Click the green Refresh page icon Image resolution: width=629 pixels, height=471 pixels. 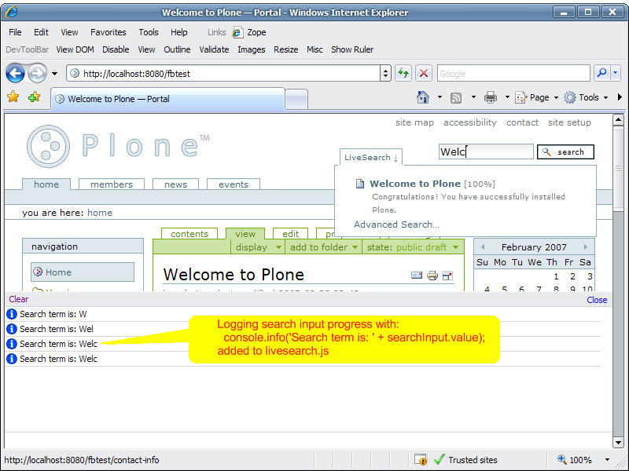click(403, 73)
